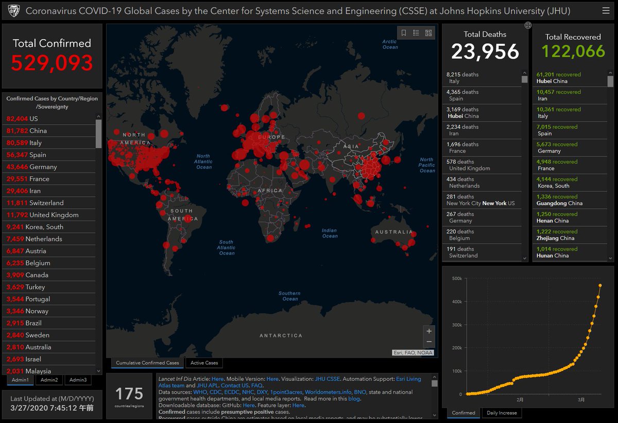The image size is (618, 423).
Task: Open the WHO data source link
Action: pos(200,392)
